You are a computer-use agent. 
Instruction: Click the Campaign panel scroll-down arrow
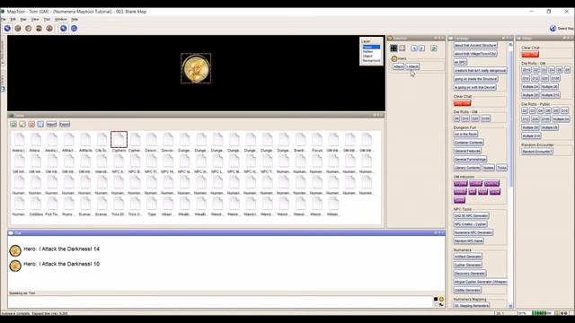510,306
